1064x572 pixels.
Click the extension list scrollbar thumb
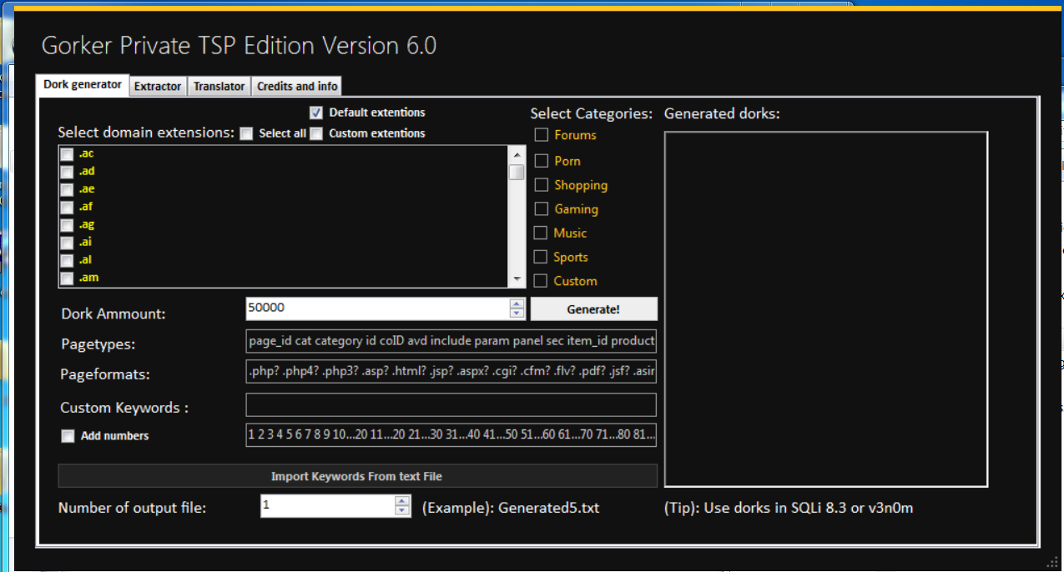[517, 172]
